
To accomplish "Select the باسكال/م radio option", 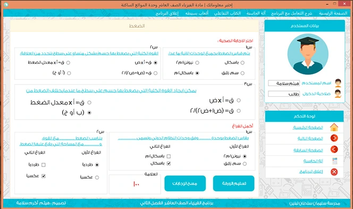I will pyautogui.click(x=197, y=73).
